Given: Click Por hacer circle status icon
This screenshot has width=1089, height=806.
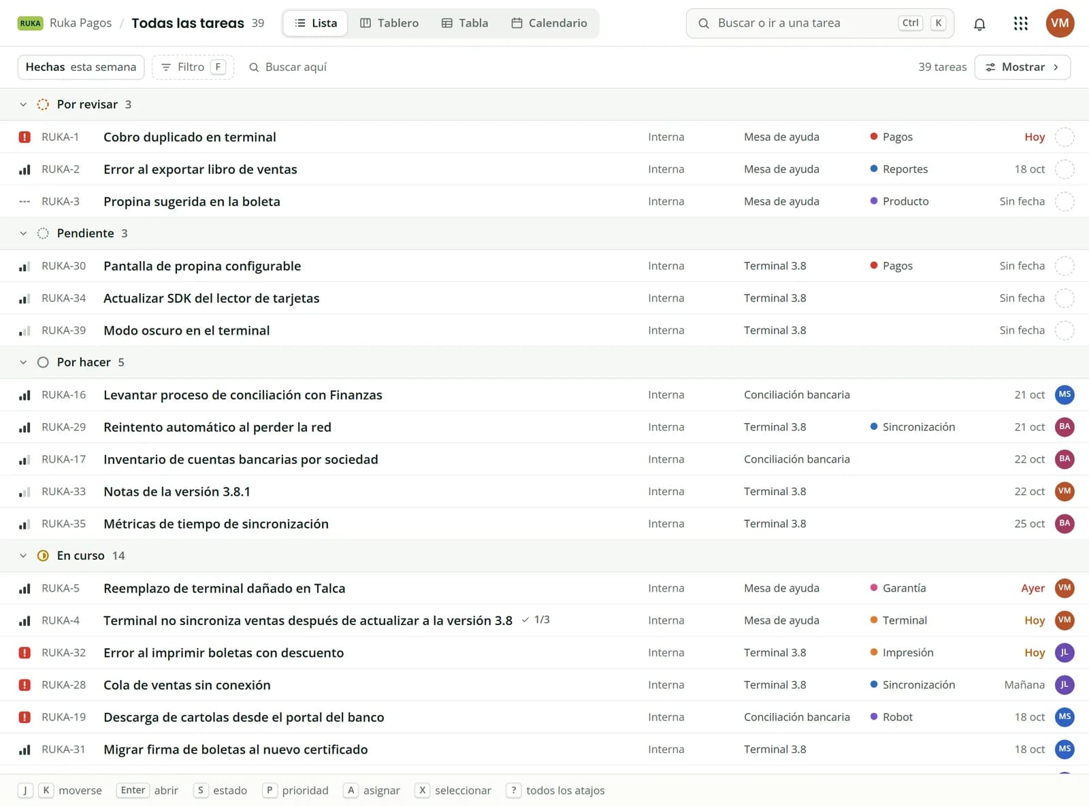Looking at the screenshot, I should click(x=43, y=363).
